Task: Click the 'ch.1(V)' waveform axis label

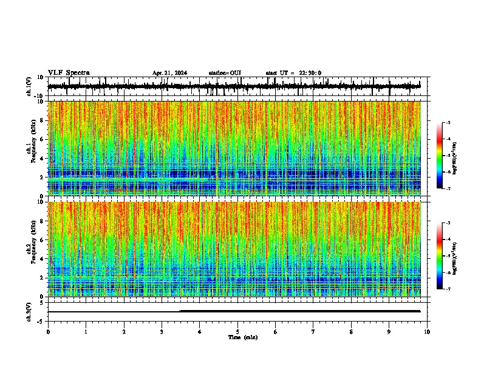Action: click(29, 86)
